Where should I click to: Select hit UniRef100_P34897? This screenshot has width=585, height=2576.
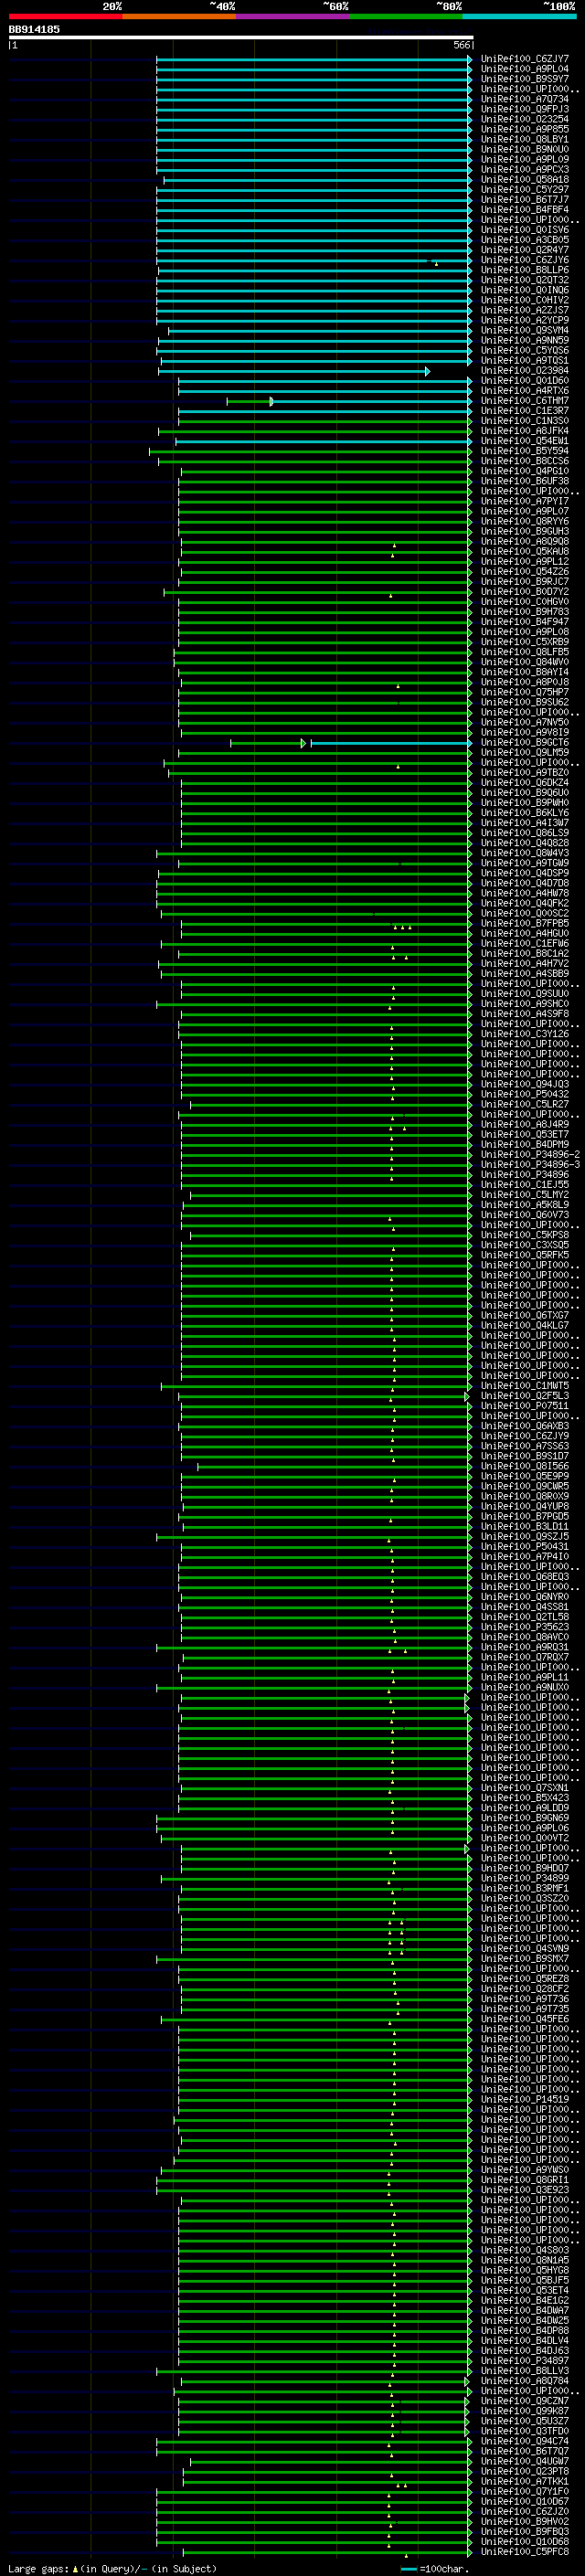click(524, 2361)
